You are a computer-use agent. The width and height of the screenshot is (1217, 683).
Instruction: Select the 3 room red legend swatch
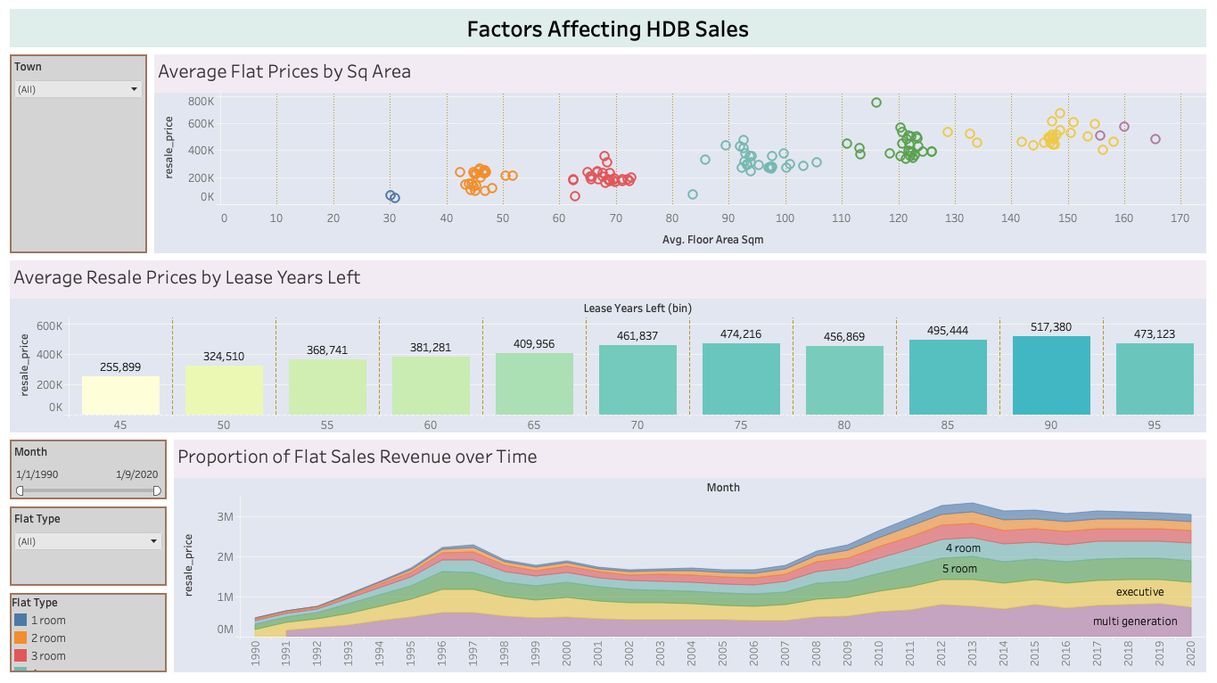point(21,656)
